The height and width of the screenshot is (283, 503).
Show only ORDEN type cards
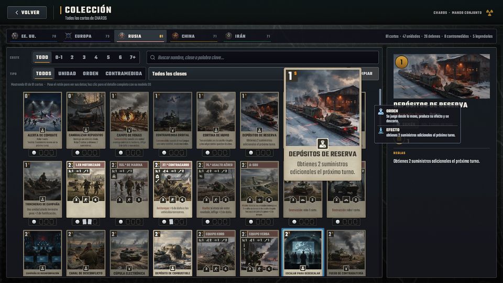(91, 73)
